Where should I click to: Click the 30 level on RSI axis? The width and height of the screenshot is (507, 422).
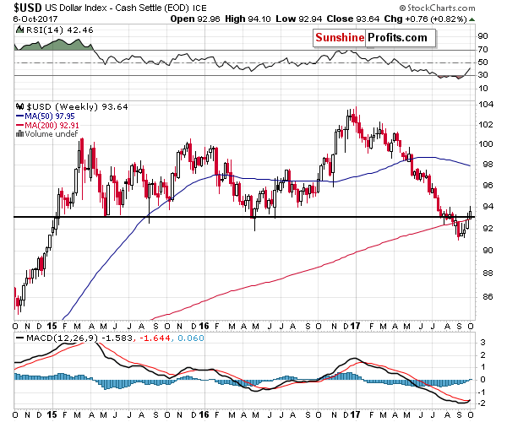482,75
